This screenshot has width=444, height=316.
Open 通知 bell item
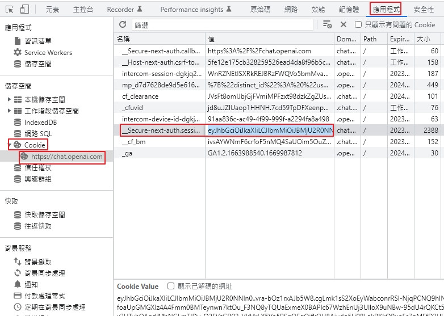pyautogui.click(x=26, y=284)
